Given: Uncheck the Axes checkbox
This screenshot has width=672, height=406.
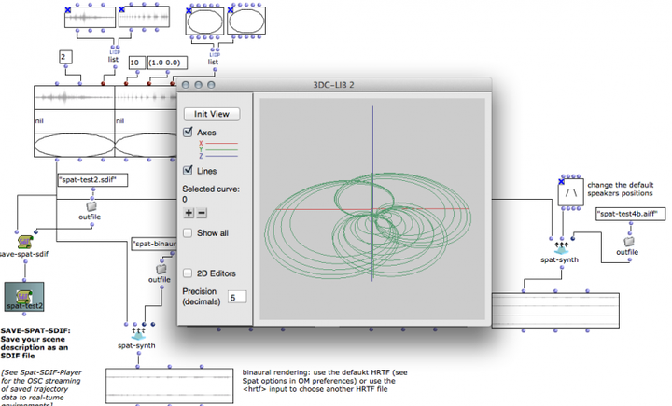Looking at the screenshot, I should point(189,134).
